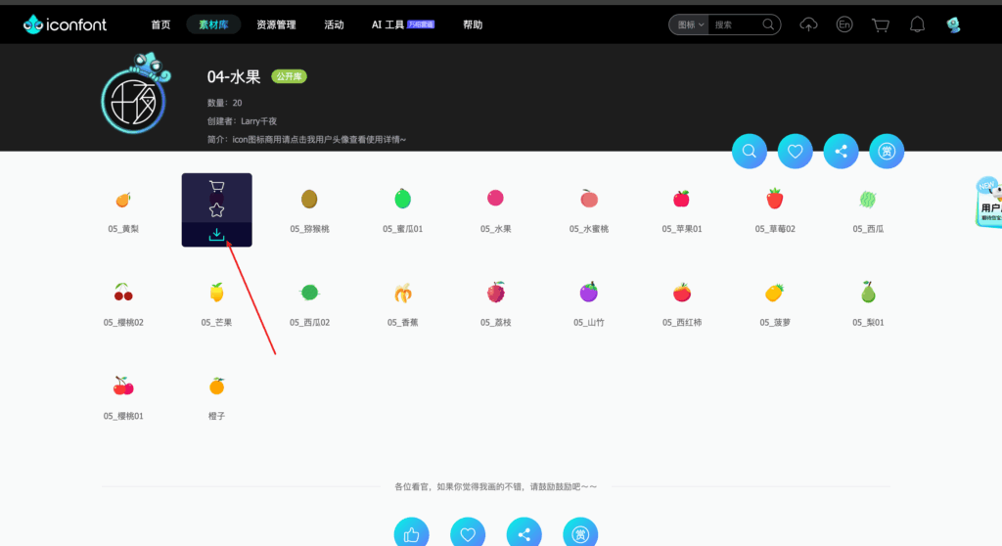
Task: Open the 资源管理 menu
Action: tap(276, 24)
